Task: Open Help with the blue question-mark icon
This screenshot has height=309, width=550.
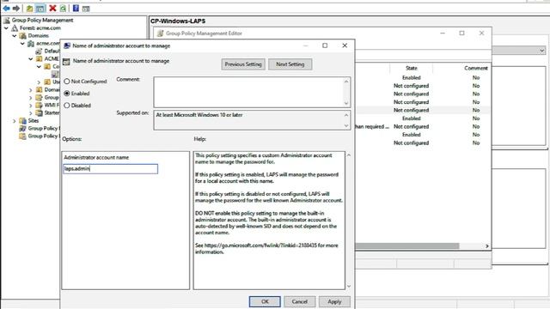Action: pyautogui.click(x=76, y=8)
